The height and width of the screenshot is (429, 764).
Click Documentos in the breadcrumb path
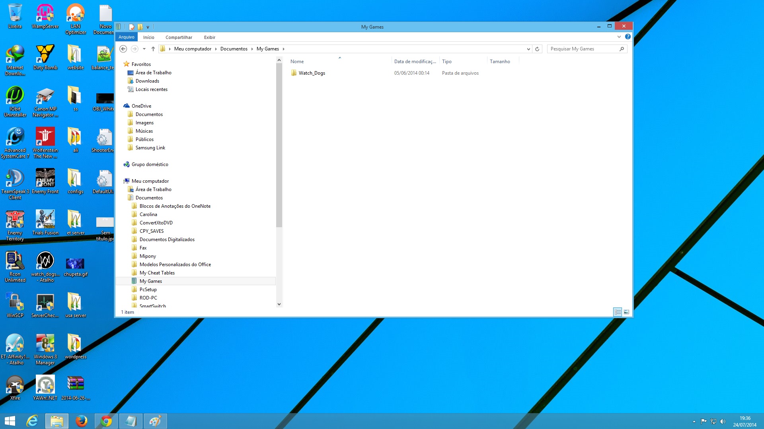click(234, 49)
